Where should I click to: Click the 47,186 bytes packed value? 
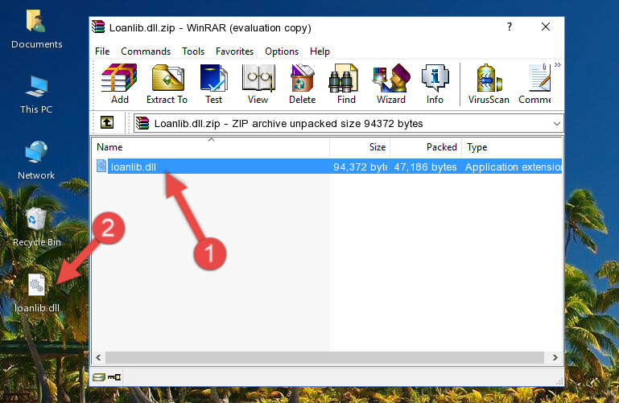[425, 167]
